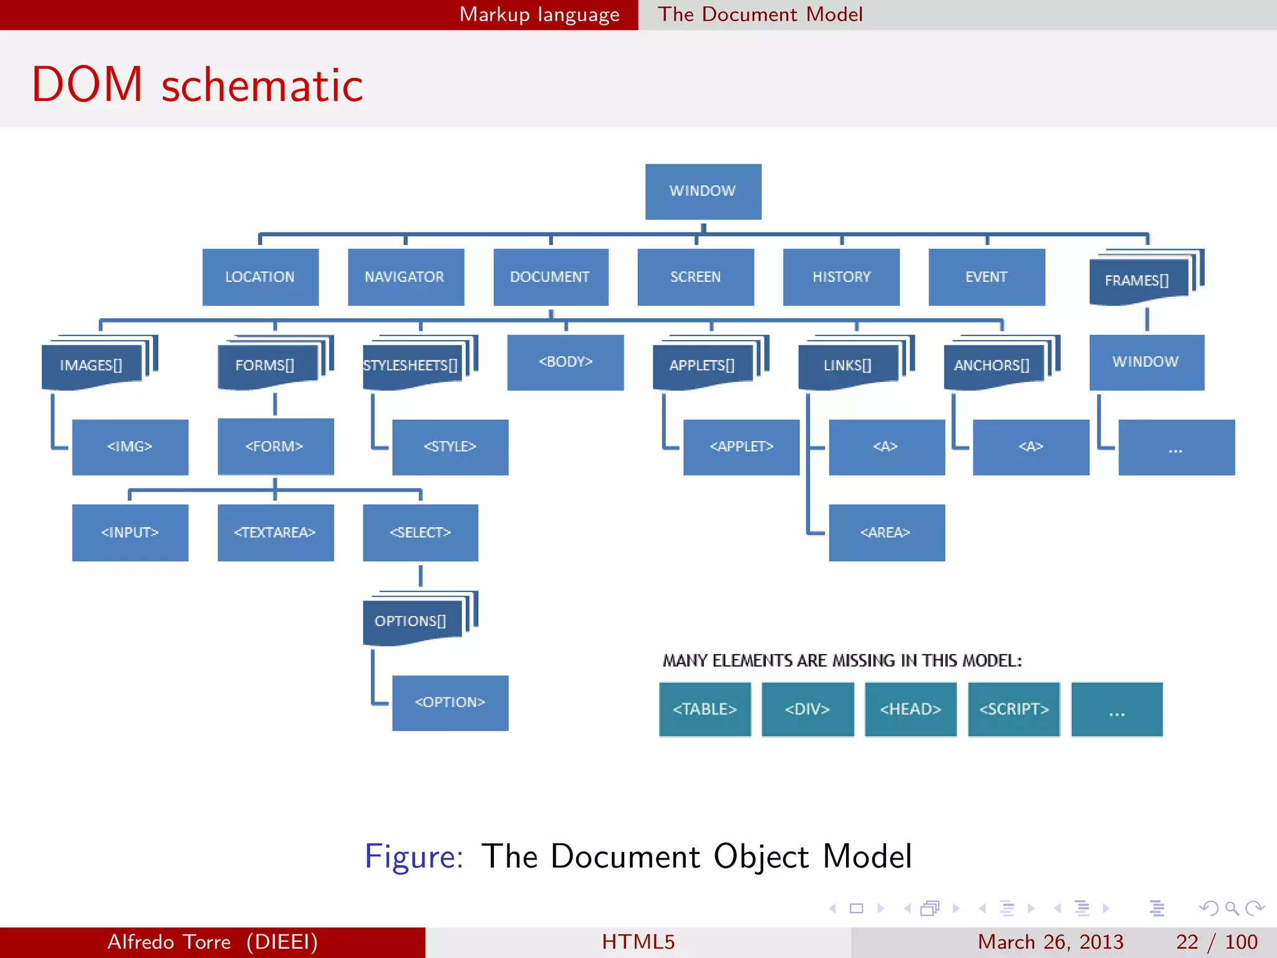This screenshot has width=1277, height=958.
Task: Select the DOCUMENT node
Action: (551, 277)
